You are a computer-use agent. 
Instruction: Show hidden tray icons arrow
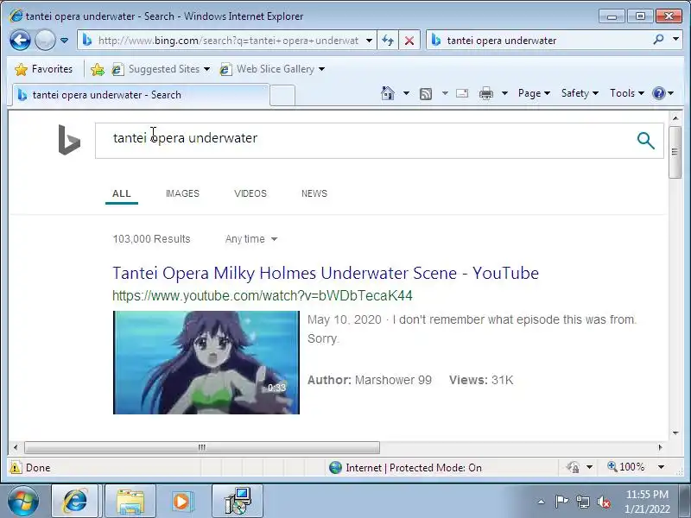[x=542, y=502]
